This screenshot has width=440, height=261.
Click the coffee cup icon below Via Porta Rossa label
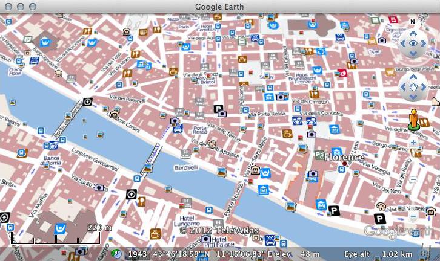click(x=287, y=134)
